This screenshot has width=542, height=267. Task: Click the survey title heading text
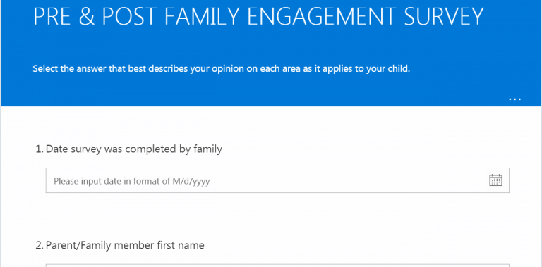point(258,16)
